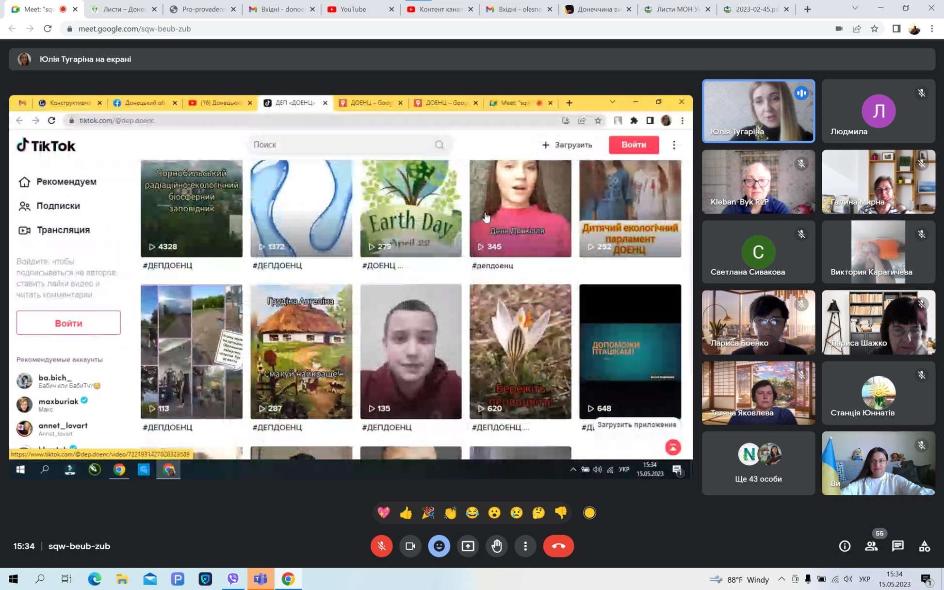Click the address bar meet.google.com URL
The width and height of the screenshot is (944, 590).
[x=134, y=29]
